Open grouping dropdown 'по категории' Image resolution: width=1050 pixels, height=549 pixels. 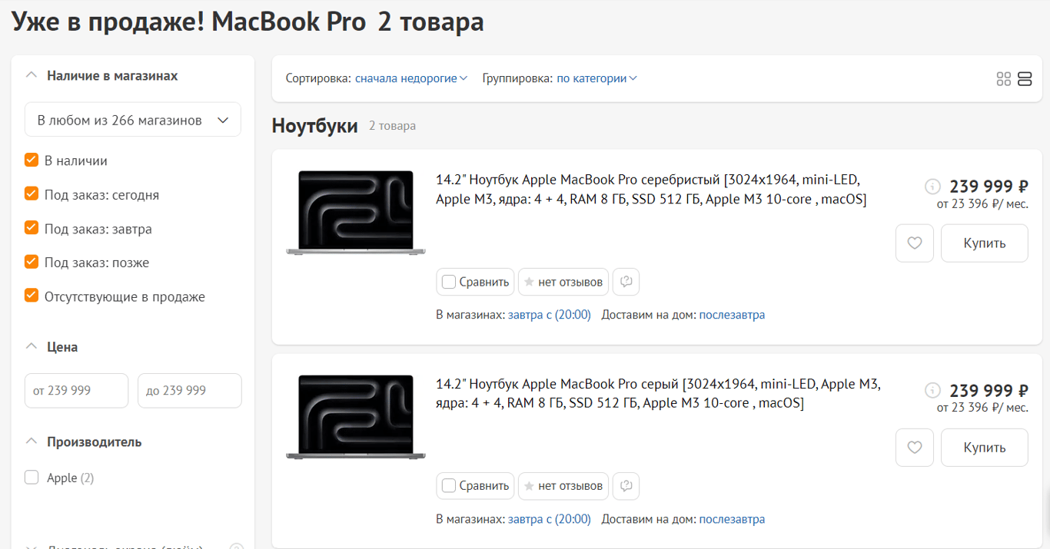click(x=597, y=78)
